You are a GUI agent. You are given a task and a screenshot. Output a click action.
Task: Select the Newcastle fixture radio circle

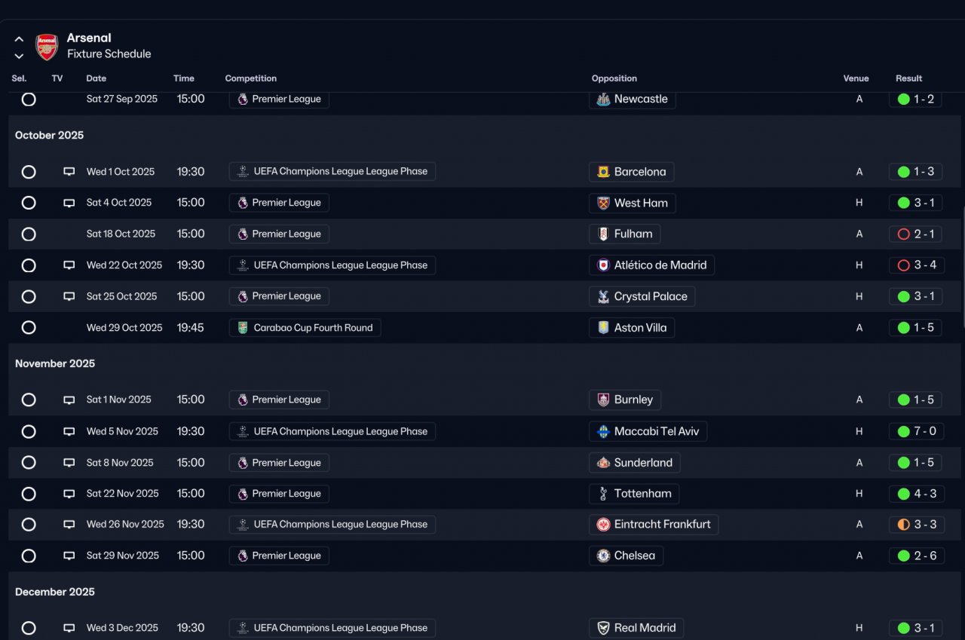pyautogui.click(x=29, y=100)
